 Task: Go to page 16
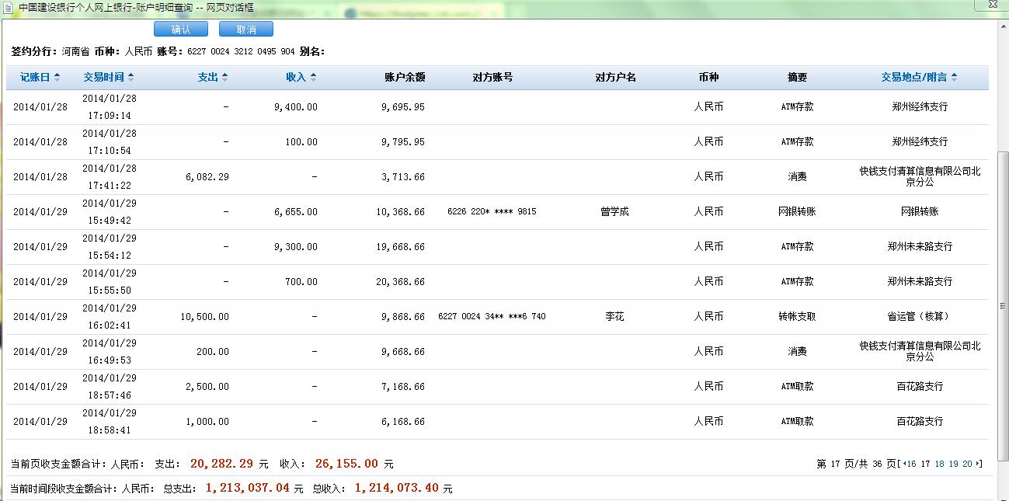911,464
